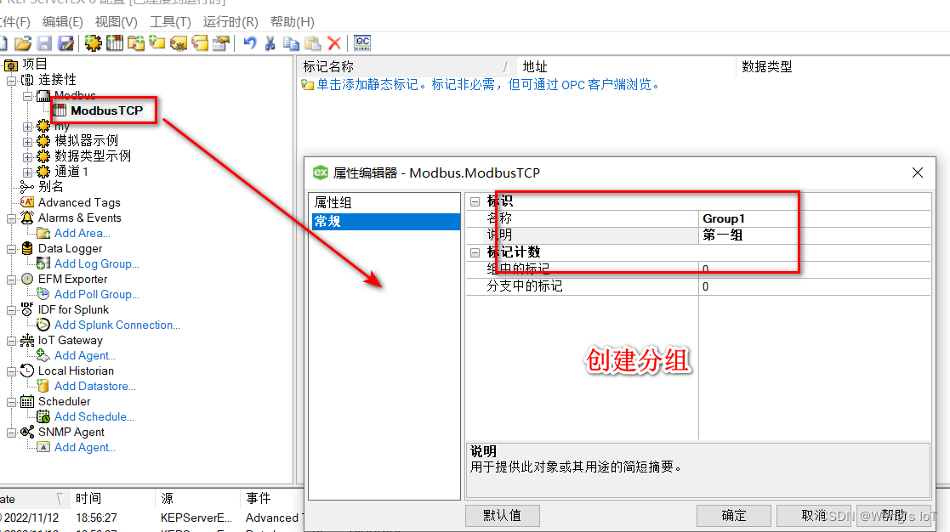The image size is (950, 532).
Task: Collapse the Scheduler tree node
Action: pos(12,402)
